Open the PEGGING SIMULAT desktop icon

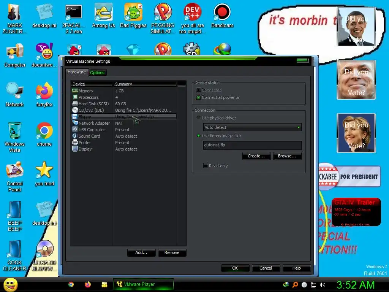coord(163,19)
